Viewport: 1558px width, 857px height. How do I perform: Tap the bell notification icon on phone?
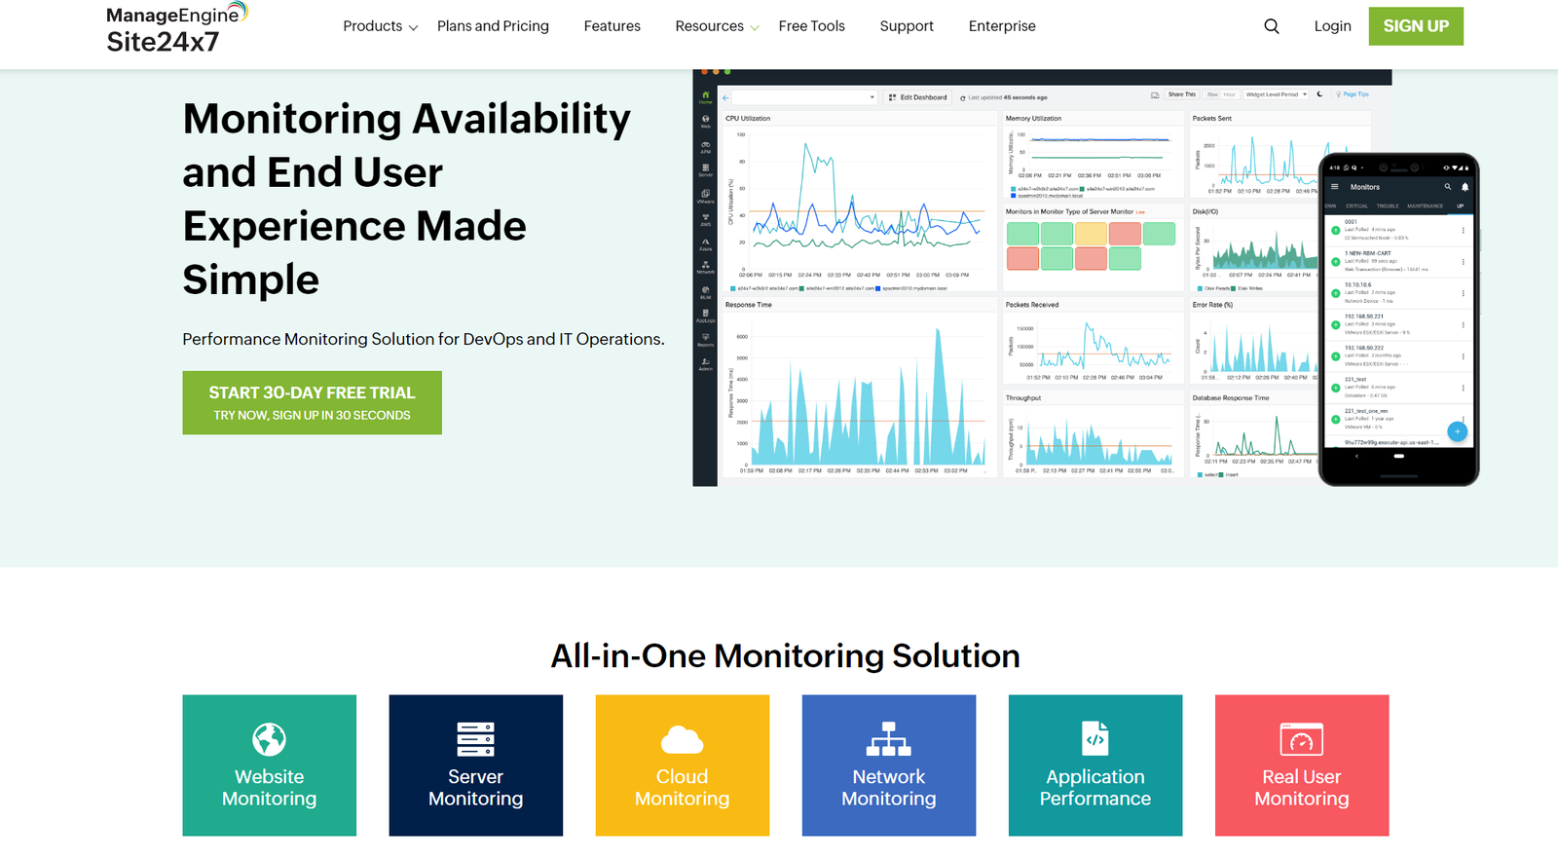[x=1465, y=187]
